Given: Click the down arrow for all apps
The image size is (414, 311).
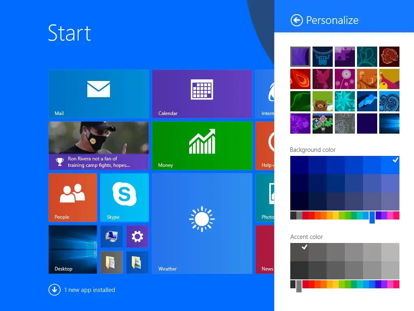Looking at the screenshot, I should pyautogui.click(x=55, y=290).
